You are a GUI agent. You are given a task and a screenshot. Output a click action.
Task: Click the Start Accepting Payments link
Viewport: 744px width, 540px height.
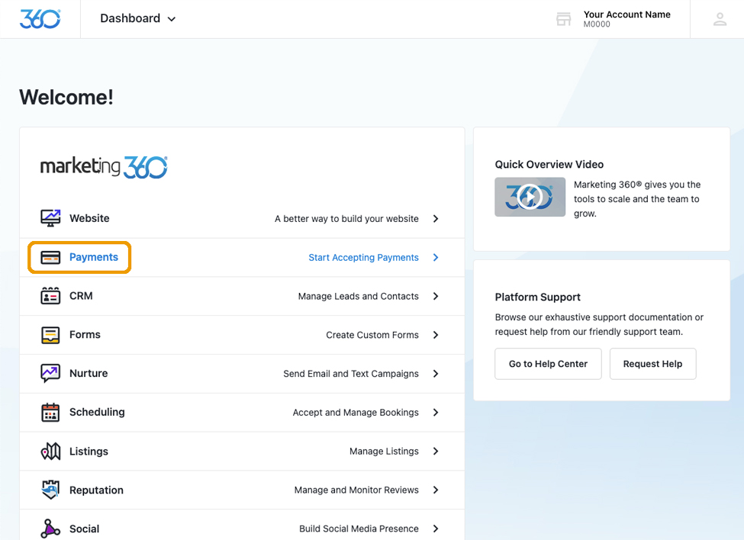click(x=363, y=258)
